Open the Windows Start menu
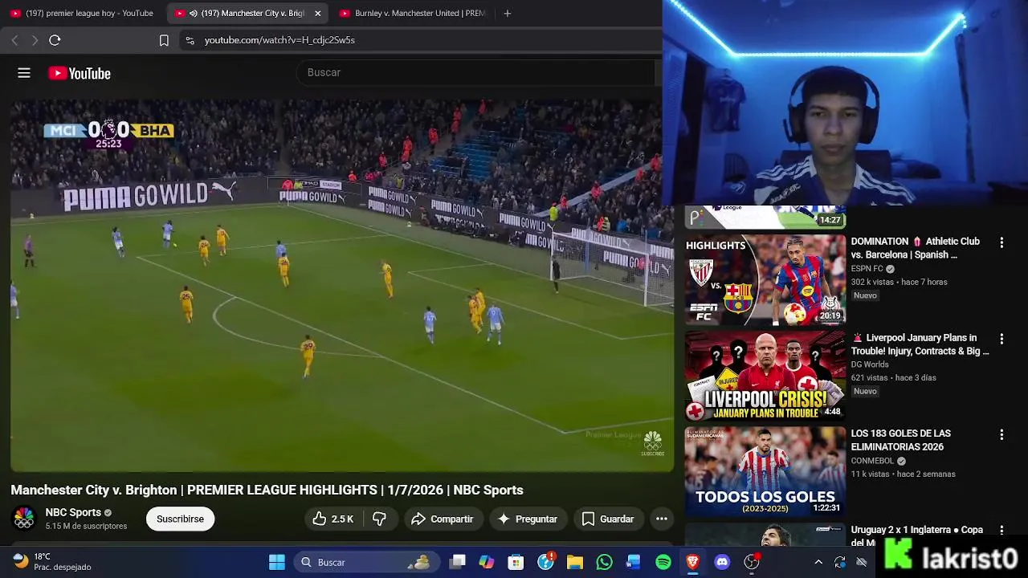This screenshot has width=1028, height=578. (277, 562)
